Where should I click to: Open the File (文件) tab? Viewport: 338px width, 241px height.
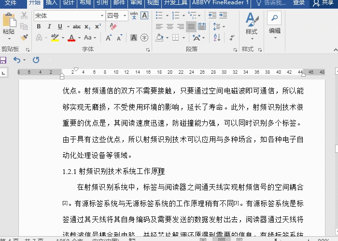point(11,2)
